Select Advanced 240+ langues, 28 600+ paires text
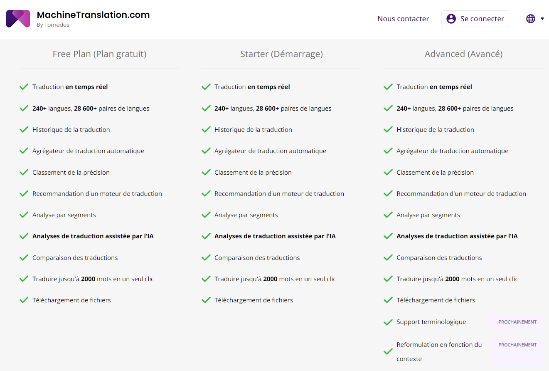549x371 pixels. pos(455,109)
